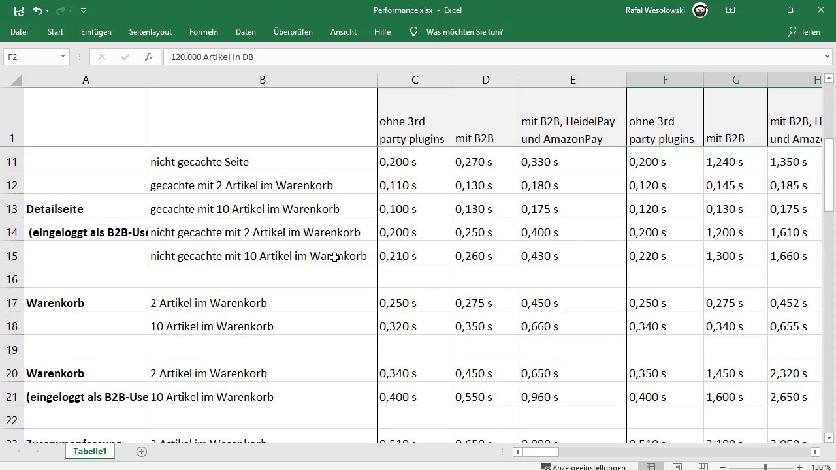Expand the formula bar with chevron
This screenshot has height=470, width=836.
(828, 57)
